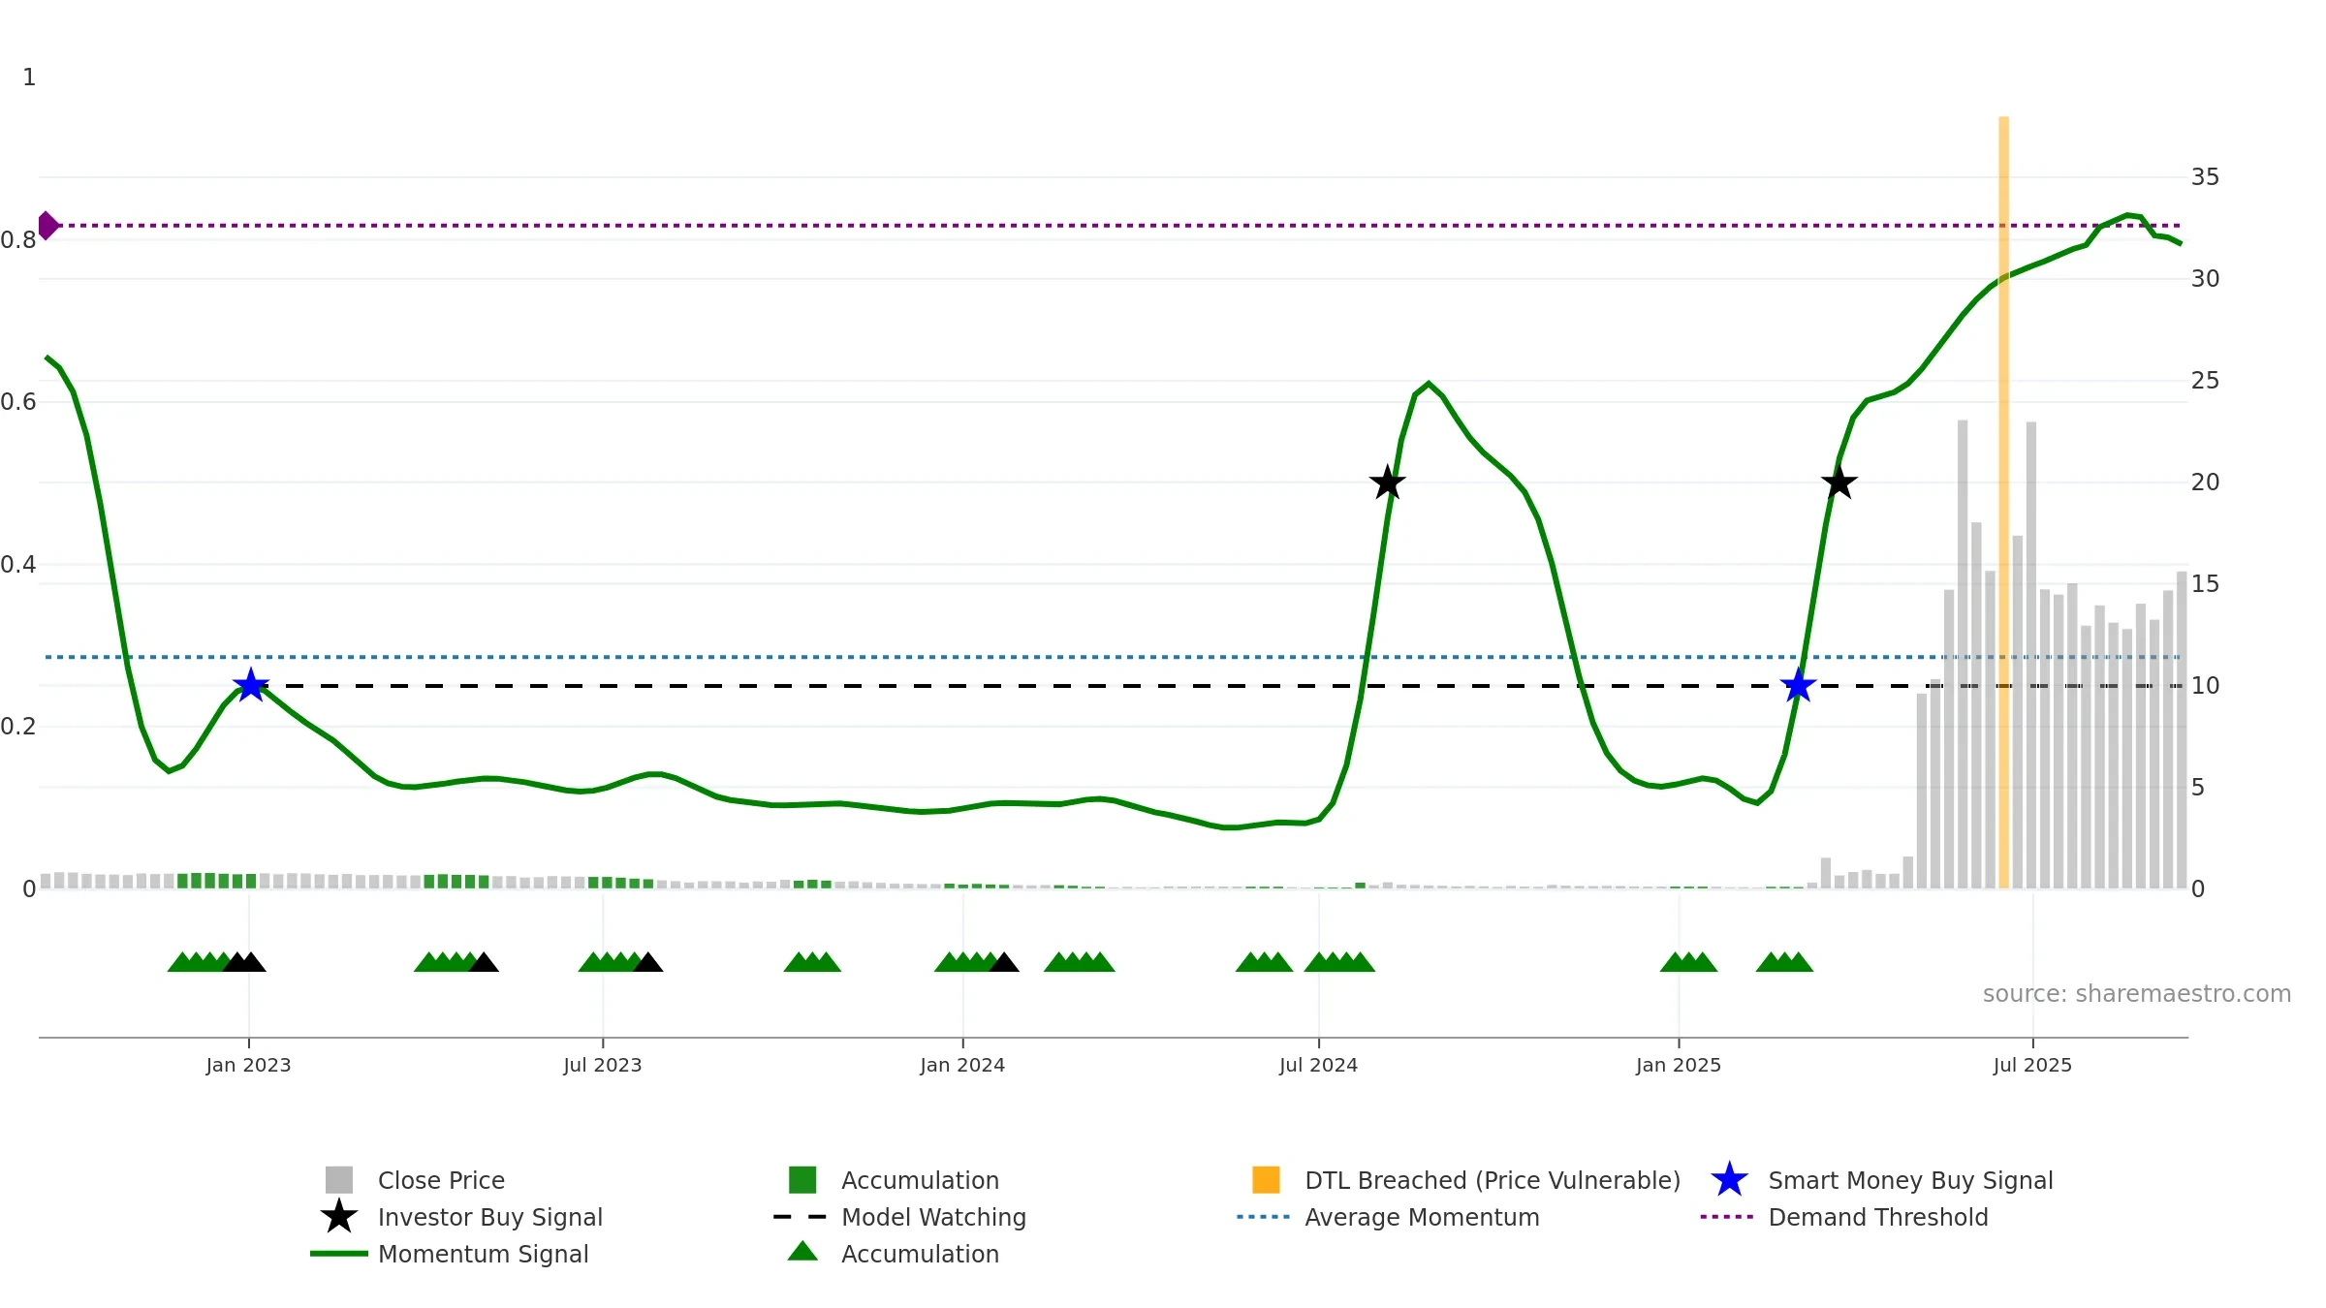2326x1308 pixels.
Task: Click the green Accumulation triangle legend icon
Action: [x=802, y=1252]
